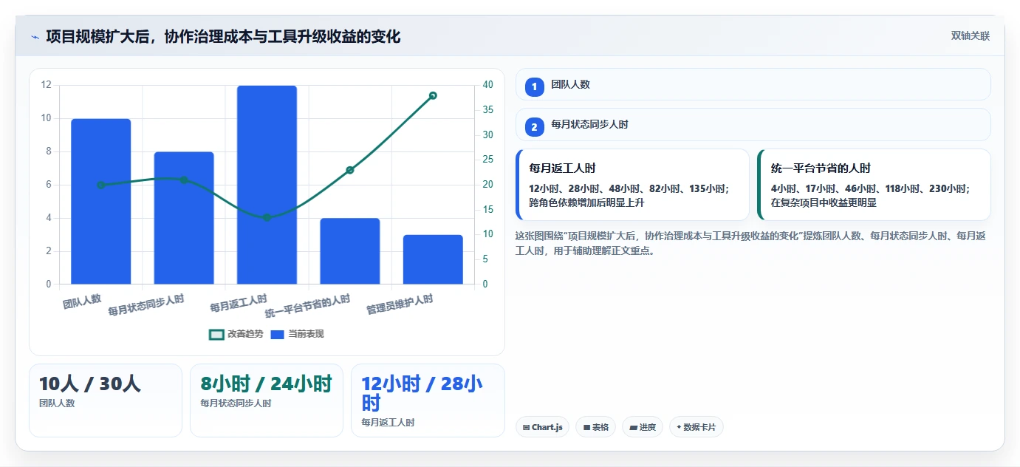Click the trend line point above 管理员维护人时
The image size is (1020, 467).
433,95
